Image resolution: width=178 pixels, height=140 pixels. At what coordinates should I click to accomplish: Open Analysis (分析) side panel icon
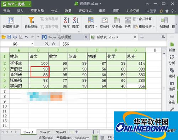click(172, 60)
